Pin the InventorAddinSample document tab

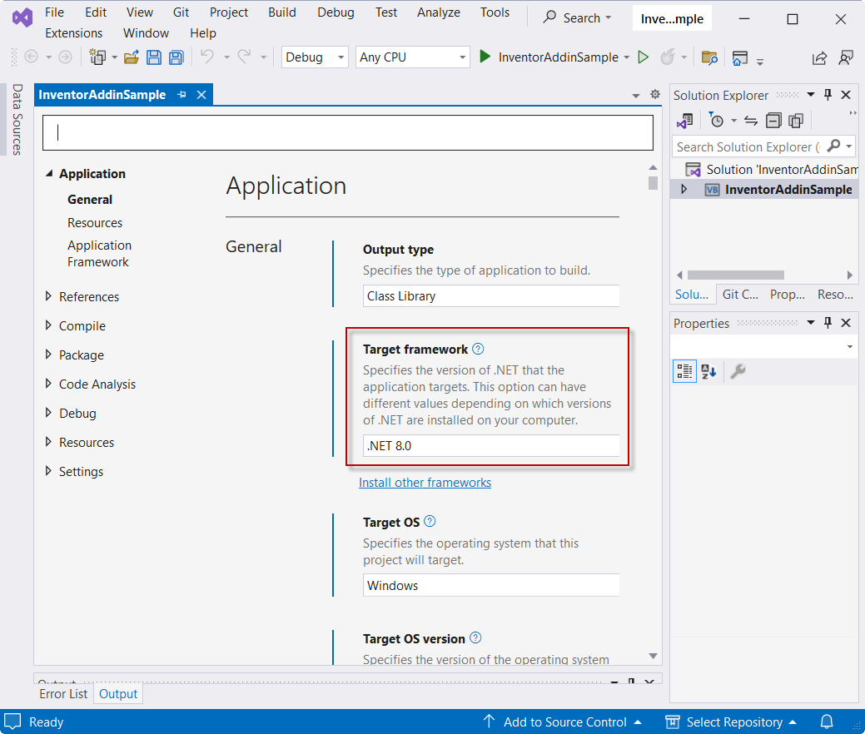[x=181, y=95]
